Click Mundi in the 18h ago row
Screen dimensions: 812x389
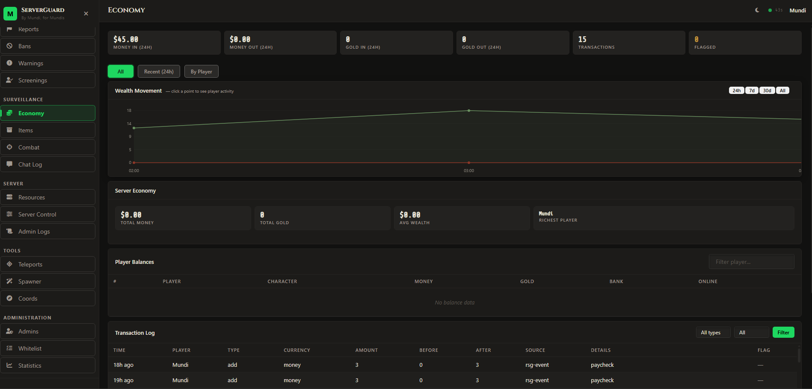pyautogui.click(x=181, y=365)
